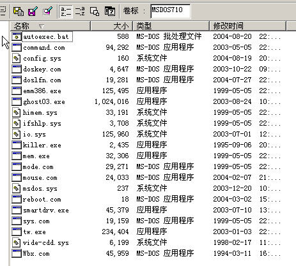Click the yellow floppy copy toolbar icon
The height and width of the screenshot is (266, 296).
[19, 11]
